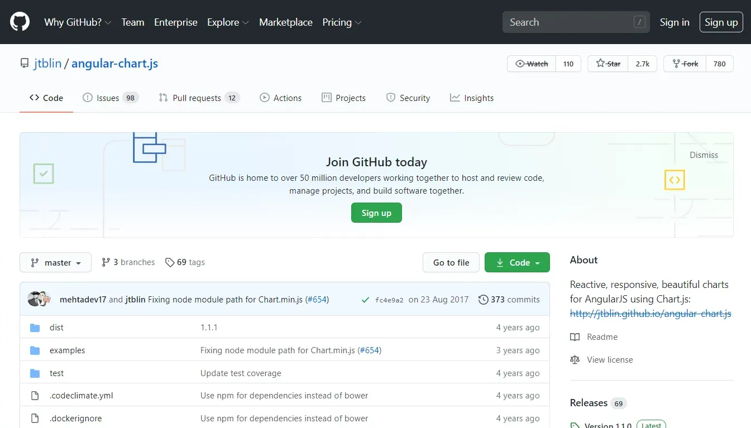Open the dist folder icon
The width and height of the screenshot is (751, 428).
(x=35, y=328)
